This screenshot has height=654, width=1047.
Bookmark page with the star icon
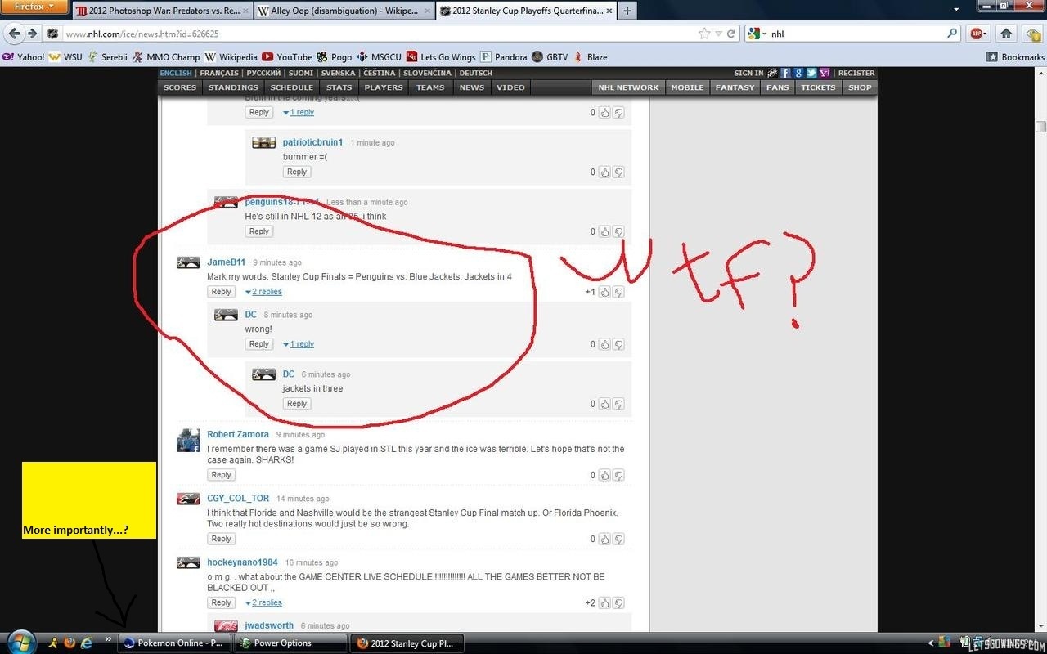(x=704, y=34)
